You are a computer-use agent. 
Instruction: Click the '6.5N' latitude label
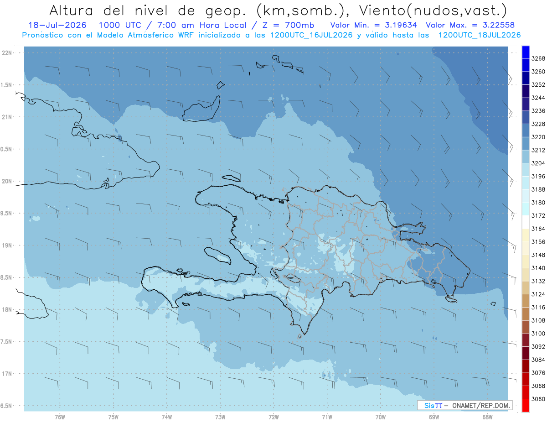(7, 406)
